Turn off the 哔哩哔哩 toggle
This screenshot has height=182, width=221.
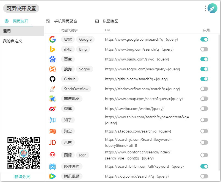click(x=204, y=166)
